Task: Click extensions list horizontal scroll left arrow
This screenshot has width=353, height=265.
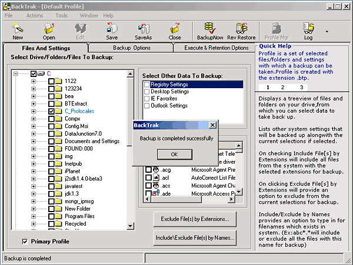Action: click(148, 199)
